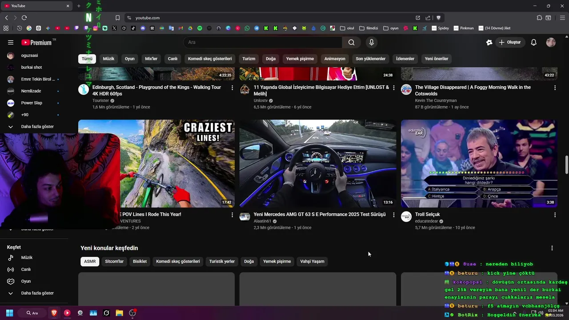Viewport: 569px width, 320px height.
Task: Select the 'ASMR' topic chip
Action: 90,261
